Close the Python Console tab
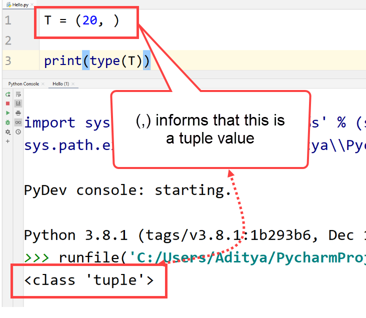Screen dimensions: 366x318 43,84
